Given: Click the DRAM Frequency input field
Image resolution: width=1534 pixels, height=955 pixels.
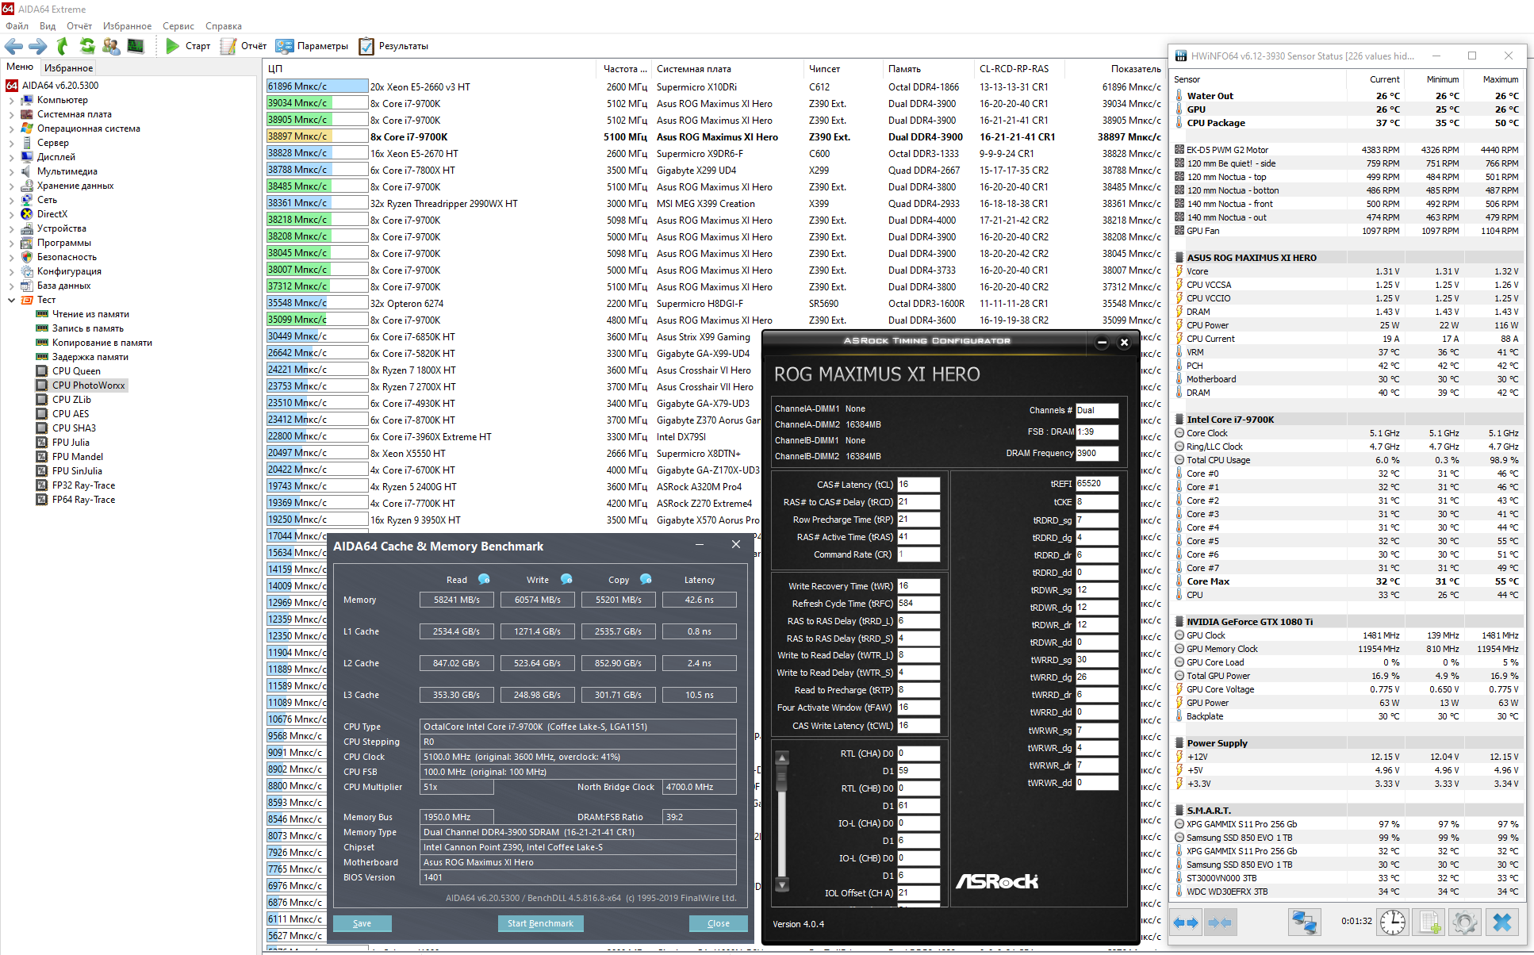Looking at the screenshot, I should click(1097, 454).
